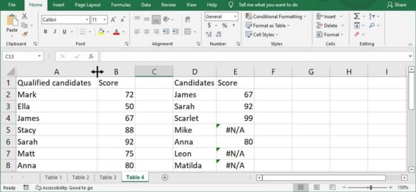416x192 pixels.
Task: Toggle Bold formatting
Action: pos(45,32)
